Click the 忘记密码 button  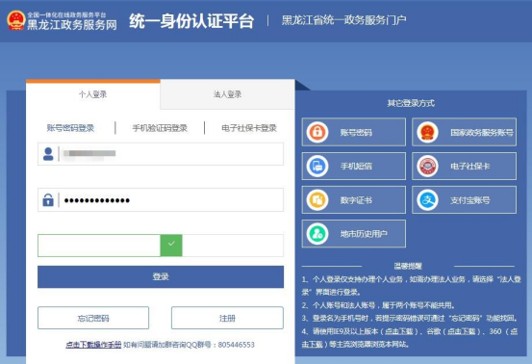[x=93, y=318]
